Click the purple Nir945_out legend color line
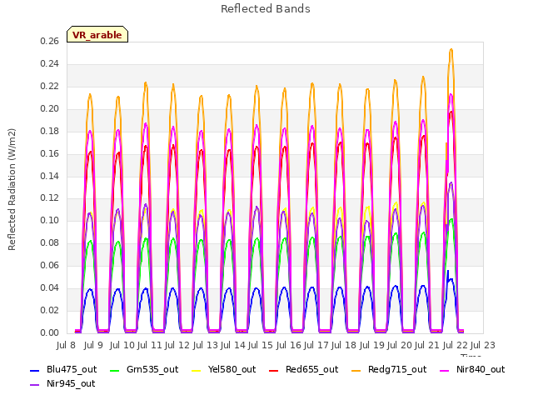Image resolution: width=533 pixels, height=400 pixels. pyautogui.click(x=35, y=385)
